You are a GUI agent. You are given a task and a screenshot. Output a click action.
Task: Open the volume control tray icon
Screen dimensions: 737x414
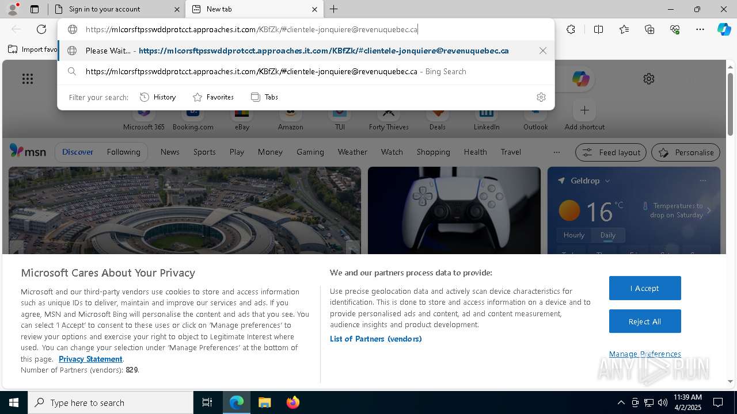pyautogui.click(x=662, y=402)
